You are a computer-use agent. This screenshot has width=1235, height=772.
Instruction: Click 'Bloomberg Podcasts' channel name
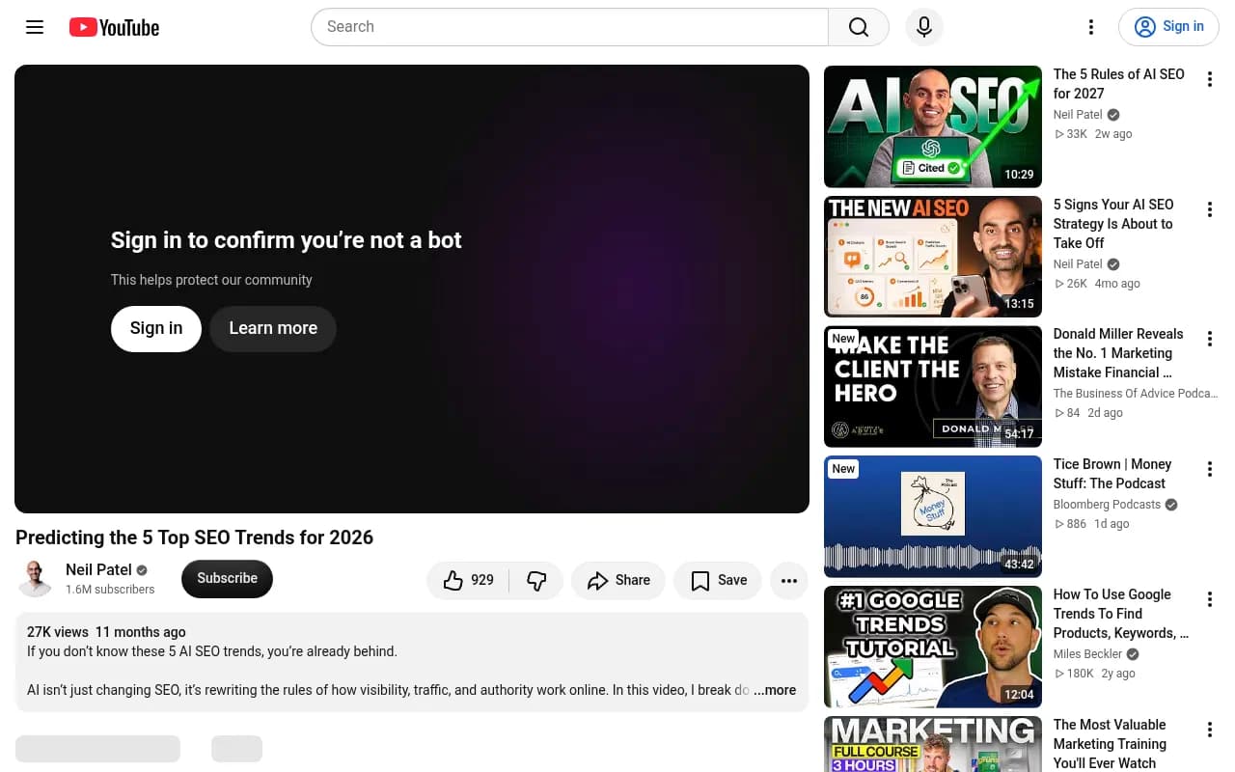pos(1108,505)
